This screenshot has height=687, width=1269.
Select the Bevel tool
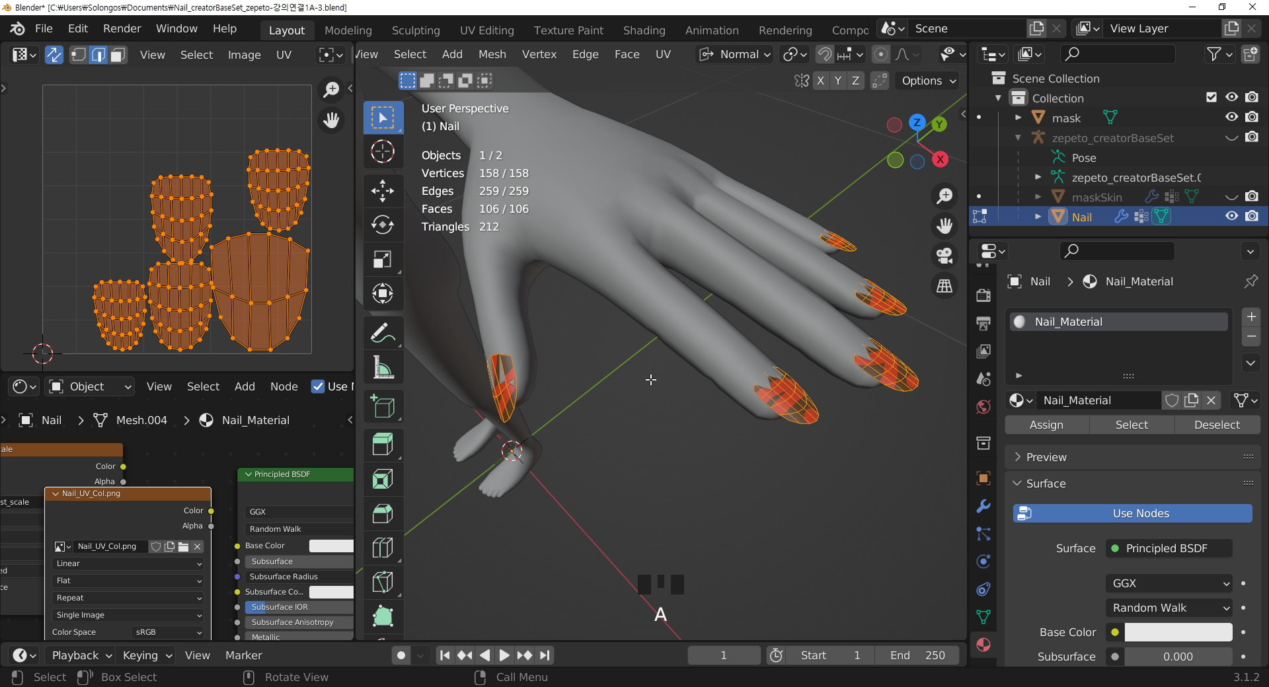point(383,513)
